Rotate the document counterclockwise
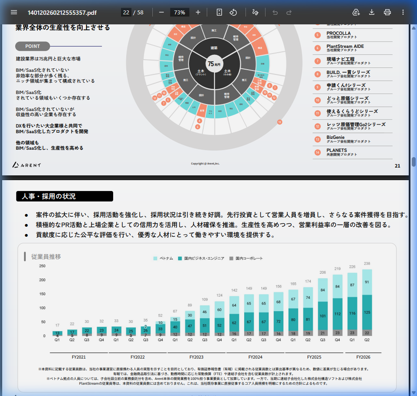The height and width of the screenshot is (396, 417). pyautogui.click(x=233, y=12)
